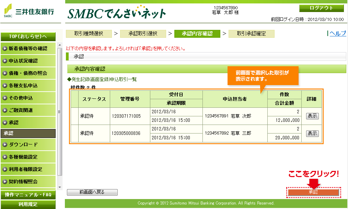The image size is (348, 209).
Task: Click management number 120307171005
Action: pos(126,116)
